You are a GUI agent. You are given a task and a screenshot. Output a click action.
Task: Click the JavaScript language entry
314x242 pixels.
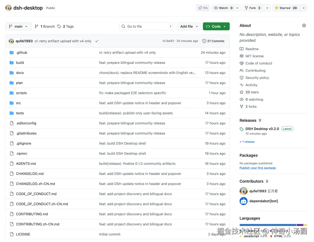(254, 236)
